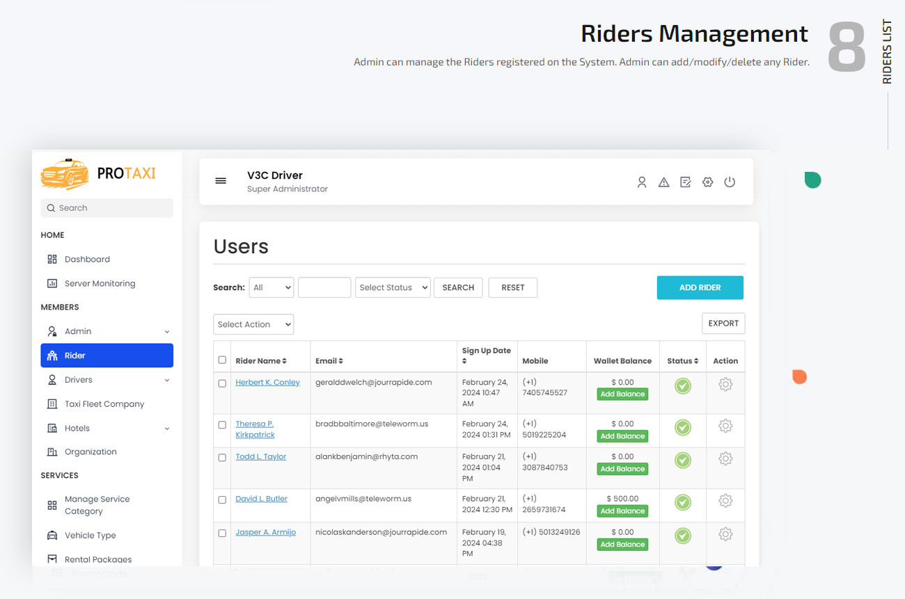This screenshot has height=599, width=905.
Task: Open the Organization page
Action: point(92,452)
